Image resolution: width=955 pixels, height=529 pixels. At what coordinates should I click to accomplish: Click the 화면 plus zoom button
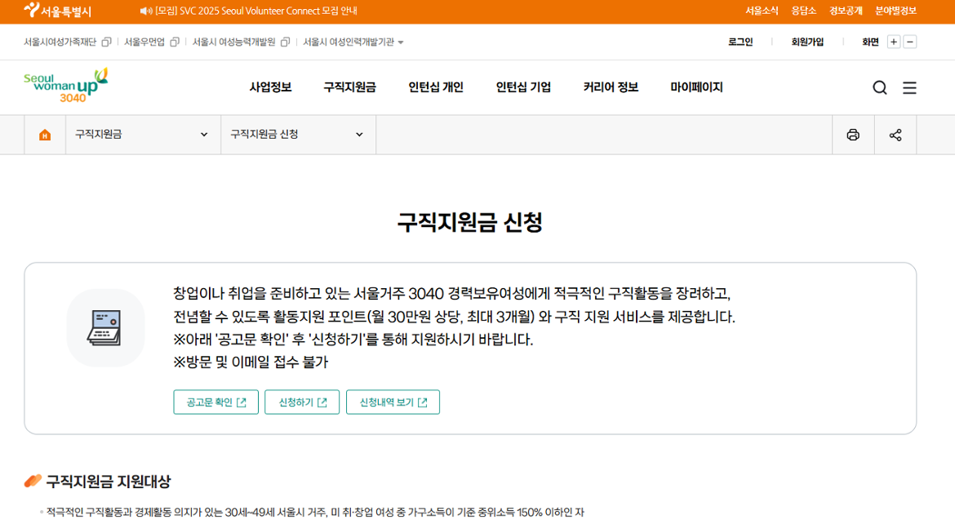(x=894, y=41)
